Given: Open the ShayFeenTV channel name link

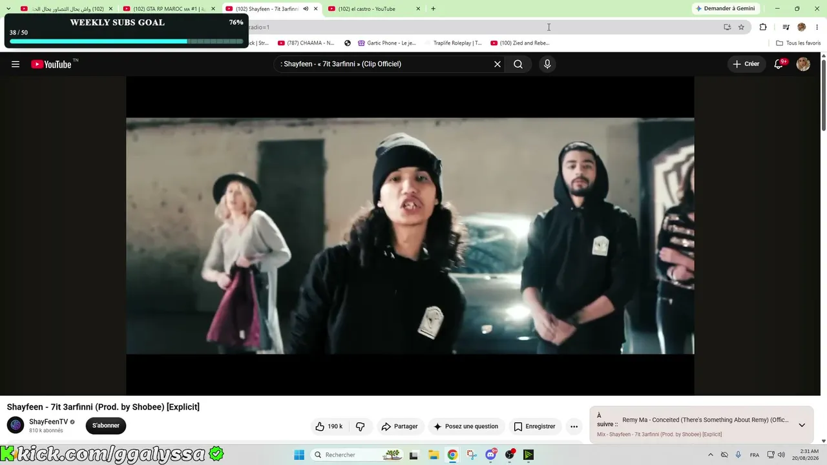Looking at the screenshot, I should pyautogui.click(x=48, y=422).
